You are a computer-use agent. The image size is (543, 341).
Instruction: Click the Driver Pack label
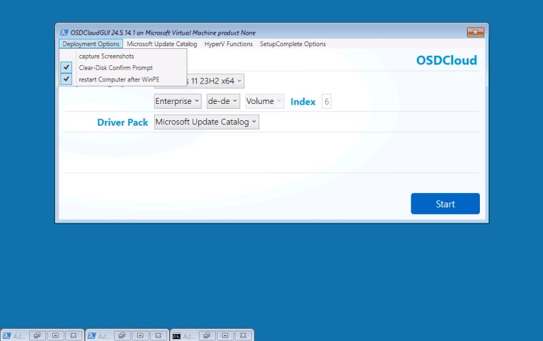[123, 122]
